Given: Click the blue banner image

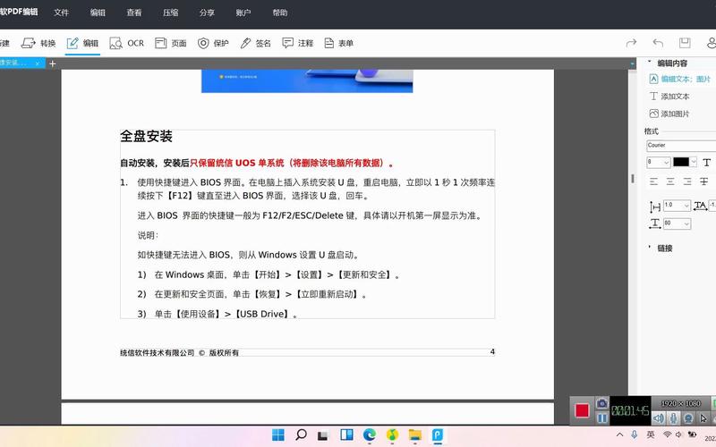Looking at the screenshot, I should (x=307, y=80).
